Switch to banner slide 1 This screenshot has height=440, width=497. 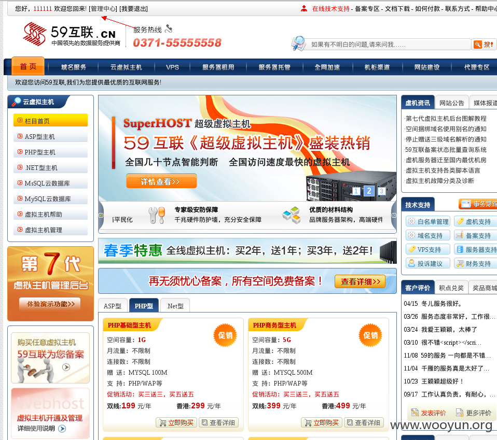click(356, 191)
